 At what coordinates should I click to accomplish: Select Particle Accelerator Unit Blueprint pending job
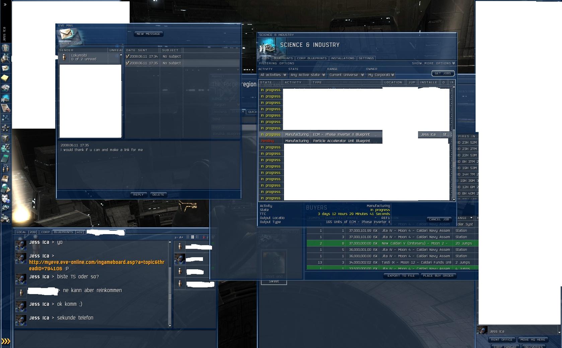pyautogui.click(x=321, y=141)
